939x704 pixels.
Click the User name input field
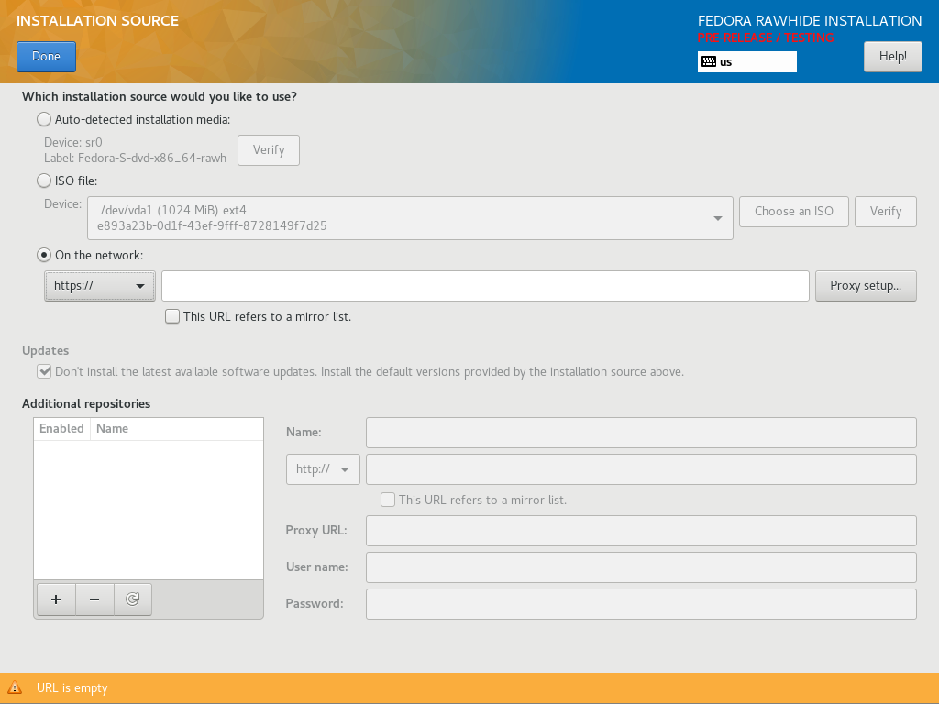pyautogui.click(x=641, y=566)
